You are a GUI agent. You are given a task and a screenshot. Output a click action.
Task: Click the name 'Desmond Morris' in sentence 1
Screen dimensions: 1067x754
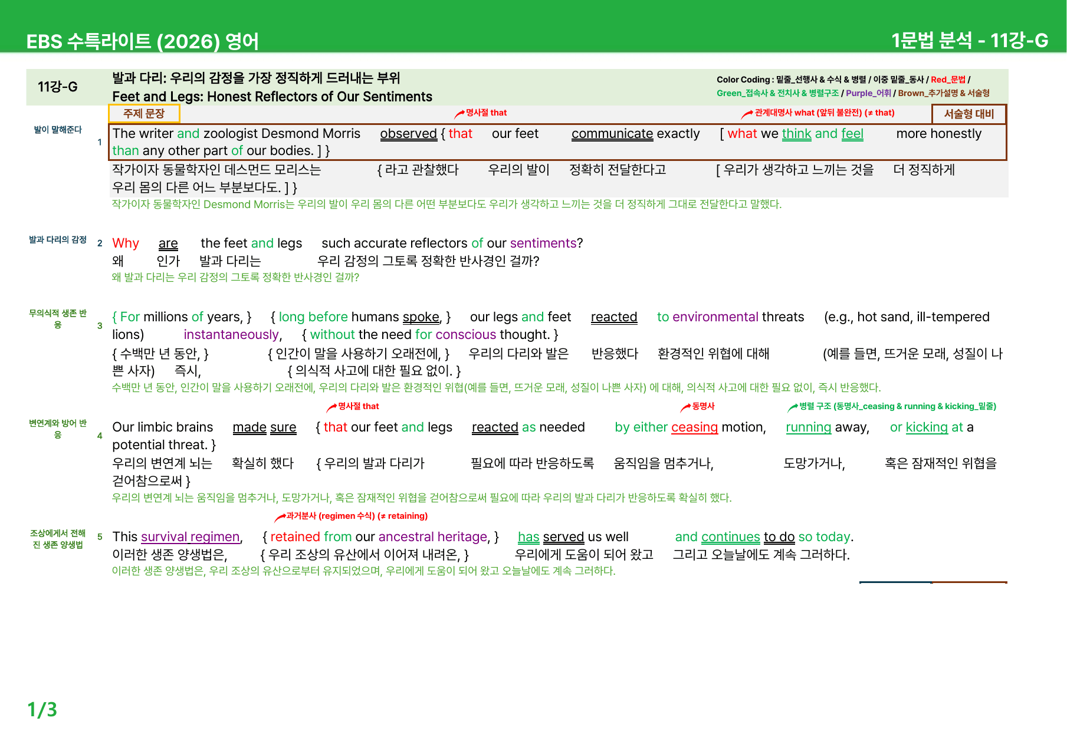[310, 134]
